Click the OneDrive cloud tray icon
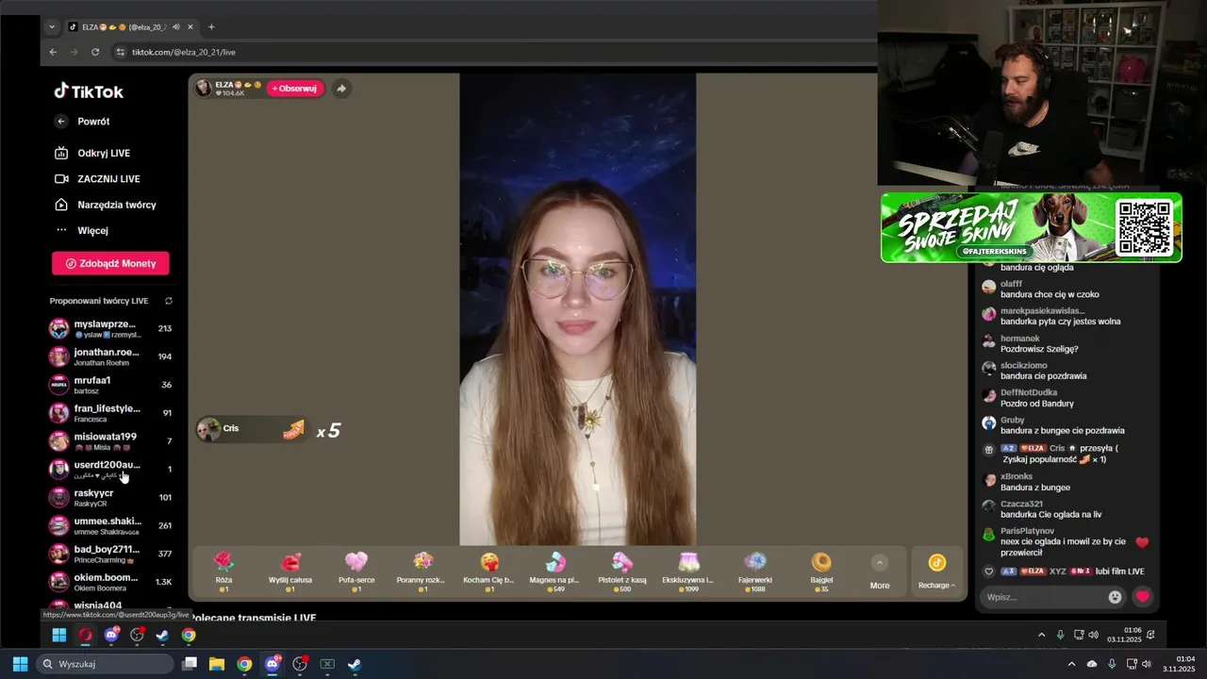Image resolution: width=1207 pixels, height=679 pixels. pyautogui.click(x=1092, y=664)
